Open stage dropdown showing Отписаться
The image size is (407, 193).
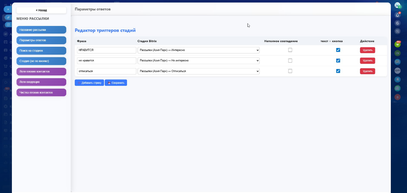[198, 71]
